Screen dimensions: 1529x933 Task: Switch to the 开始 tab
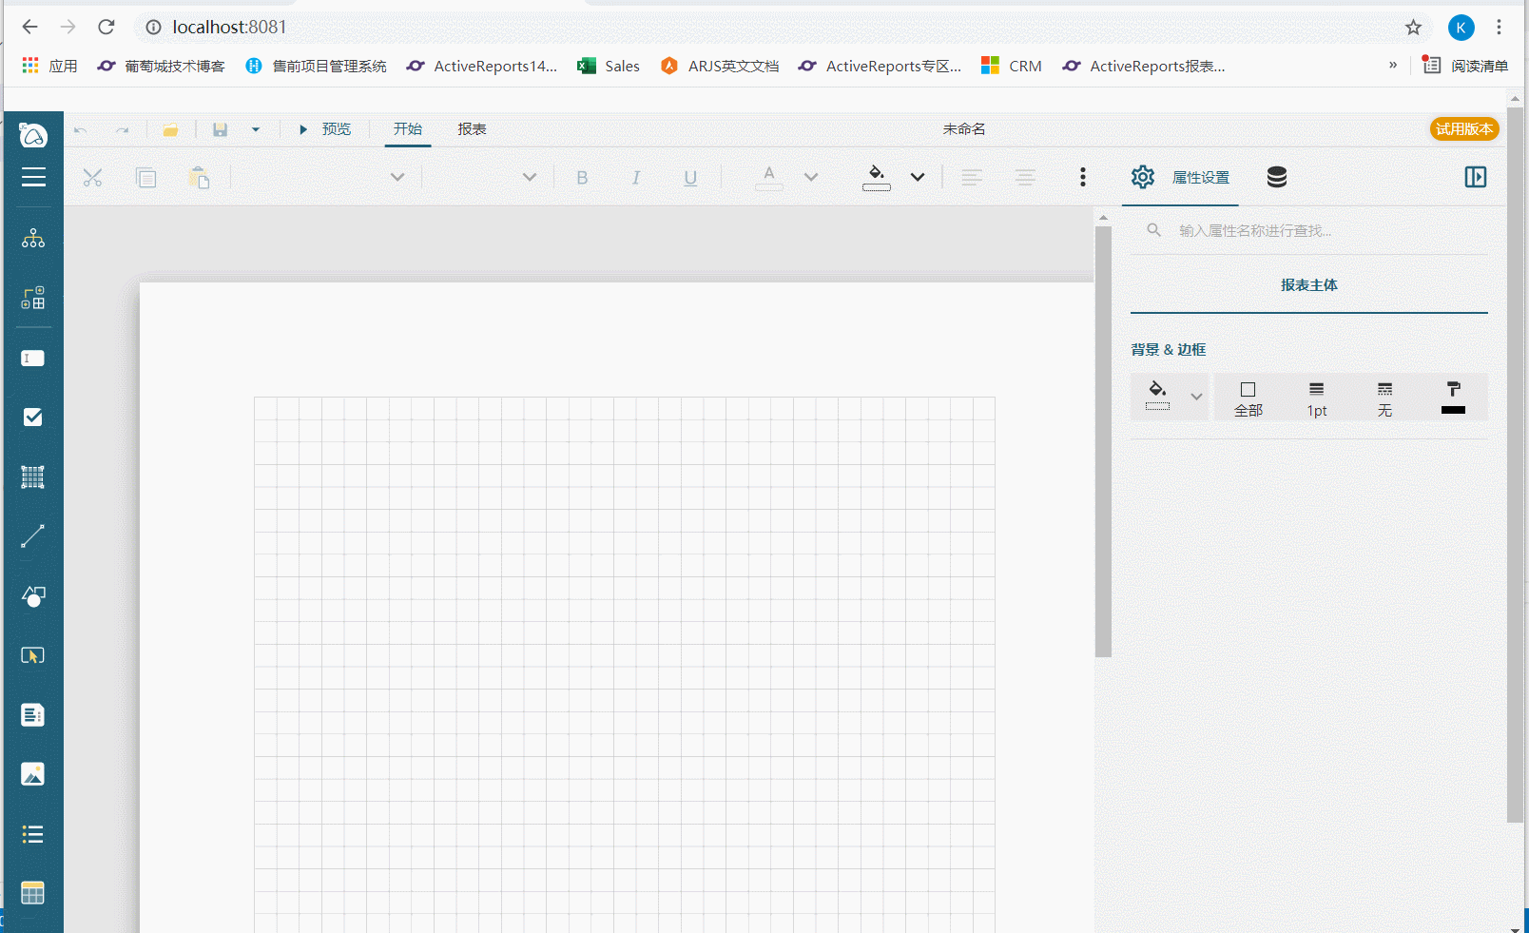coord(408,129)
